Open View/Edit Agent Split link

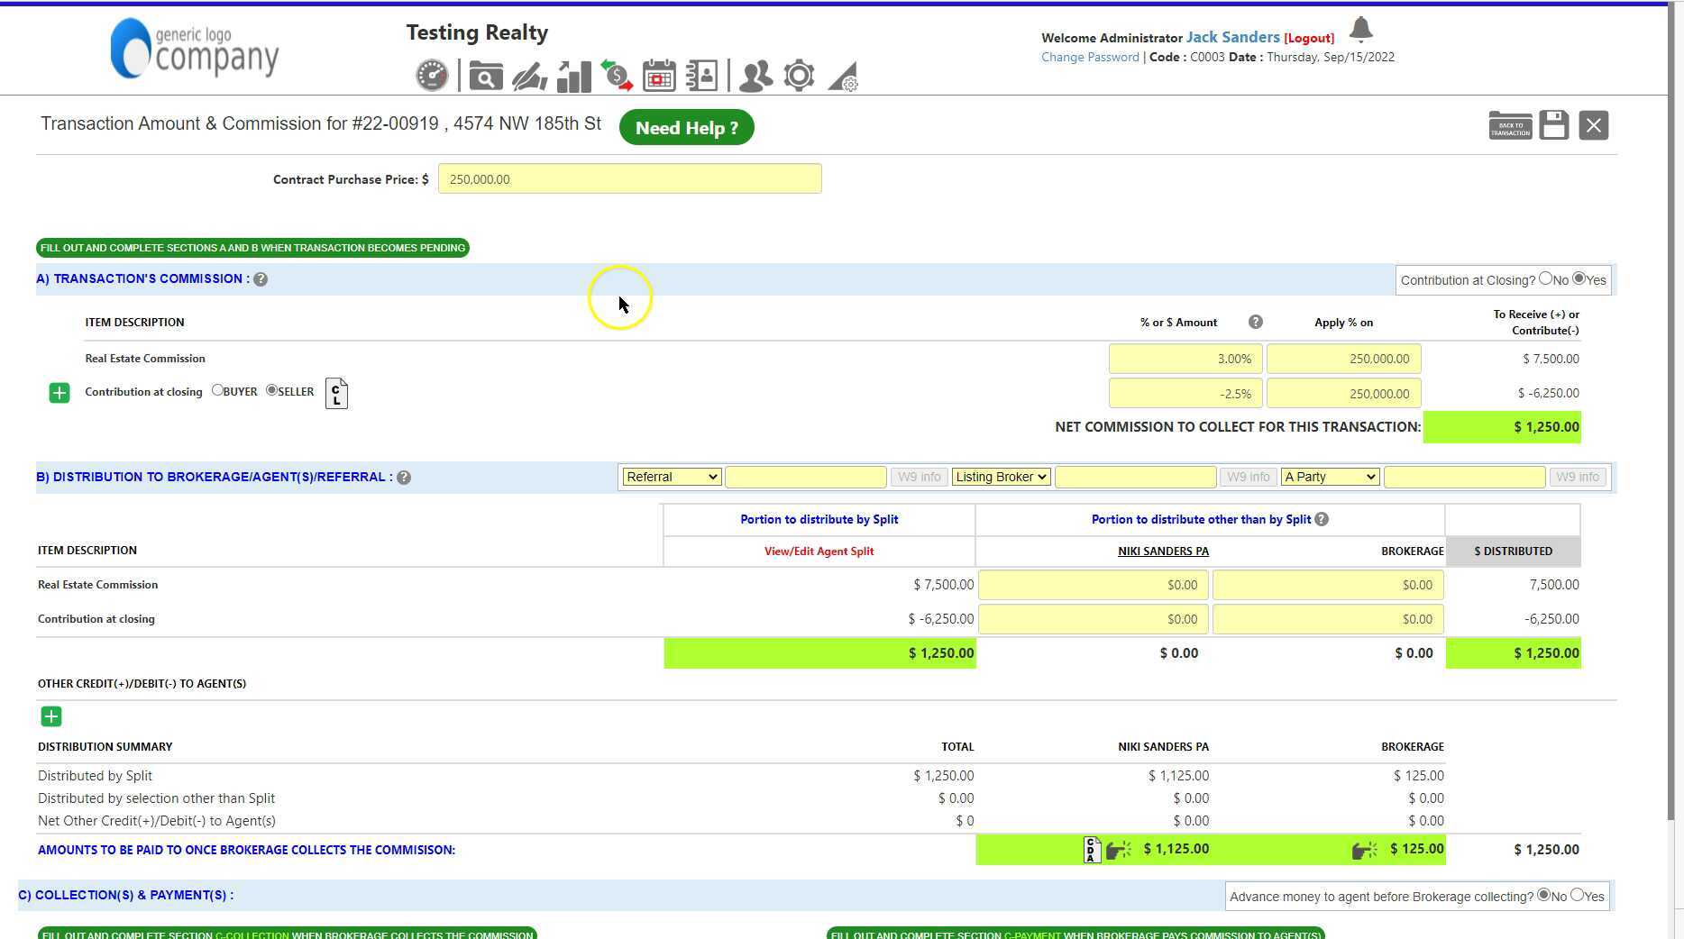click(x=819, y=552)
